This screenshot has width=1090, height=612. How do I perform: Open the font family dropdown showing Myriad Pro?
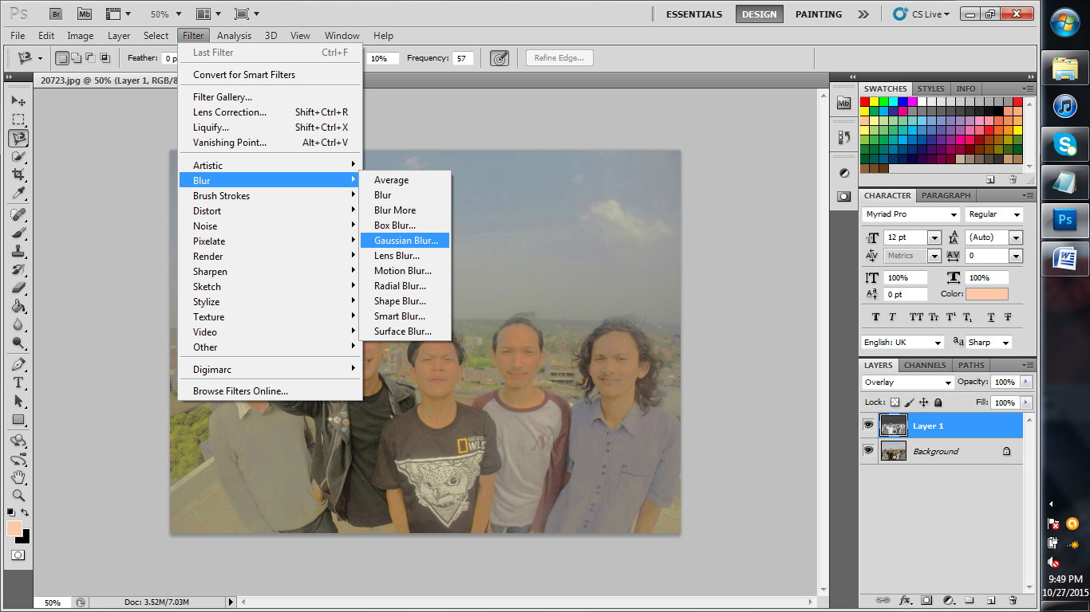click(x=910, y=214)
